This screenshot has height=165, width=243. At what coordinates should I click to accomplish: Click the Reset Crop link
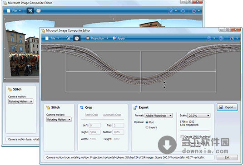[x=91, y=115]
